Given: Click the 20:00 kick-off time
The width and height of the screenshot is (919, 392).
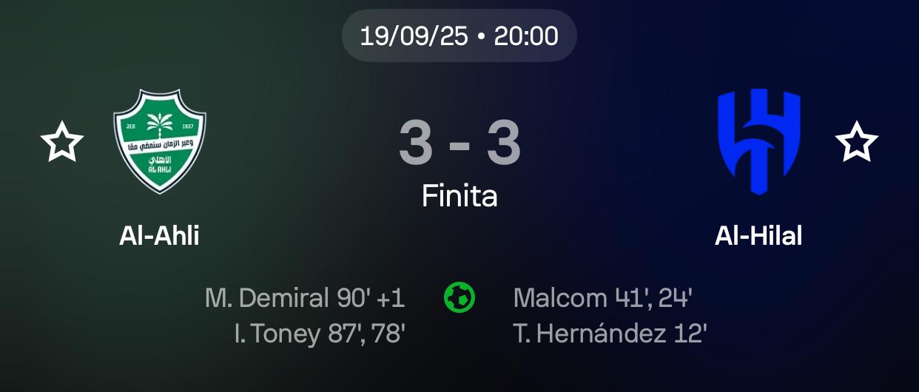Looking at the screenshot, I should pos(526,36).
